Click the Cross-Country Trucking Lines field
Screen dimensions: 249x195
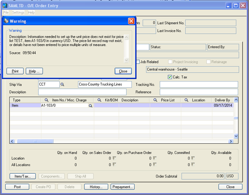tap(105, 84)
